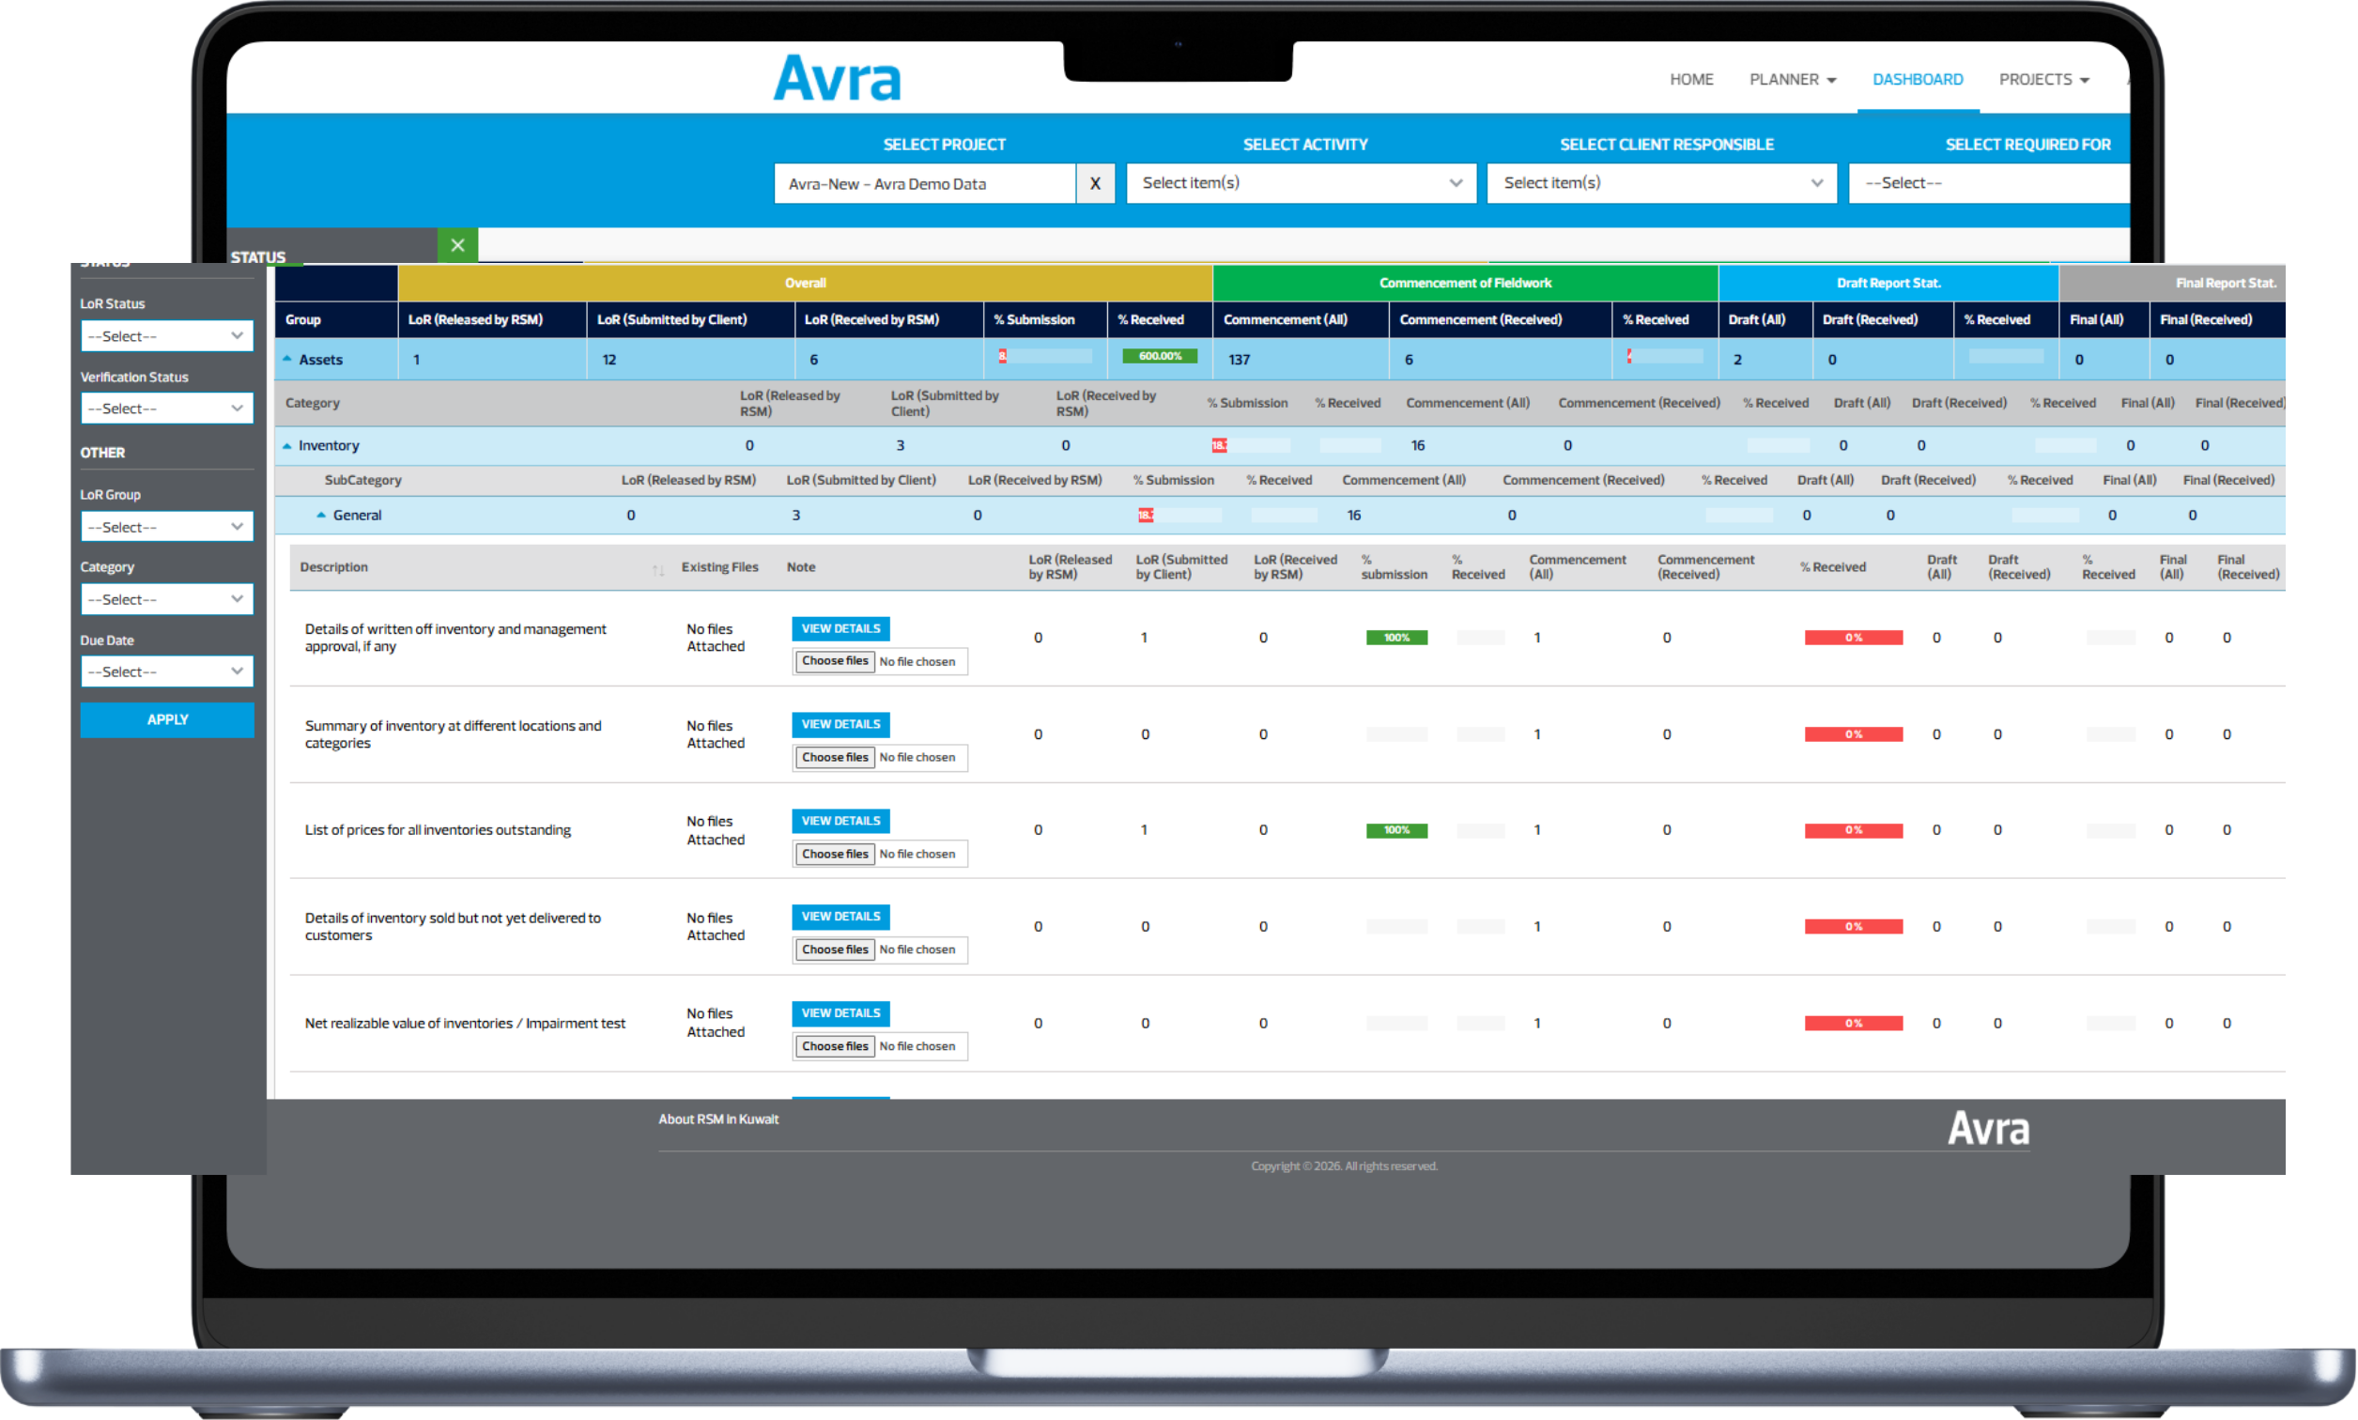Click the Overall column group header
Viewport: 2358px width, 1420px height.
tap(806, 284)
